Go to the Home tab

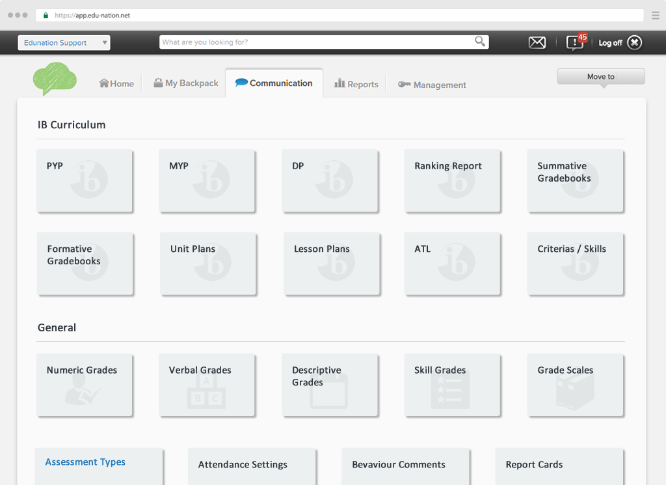(x=116, y=84)
